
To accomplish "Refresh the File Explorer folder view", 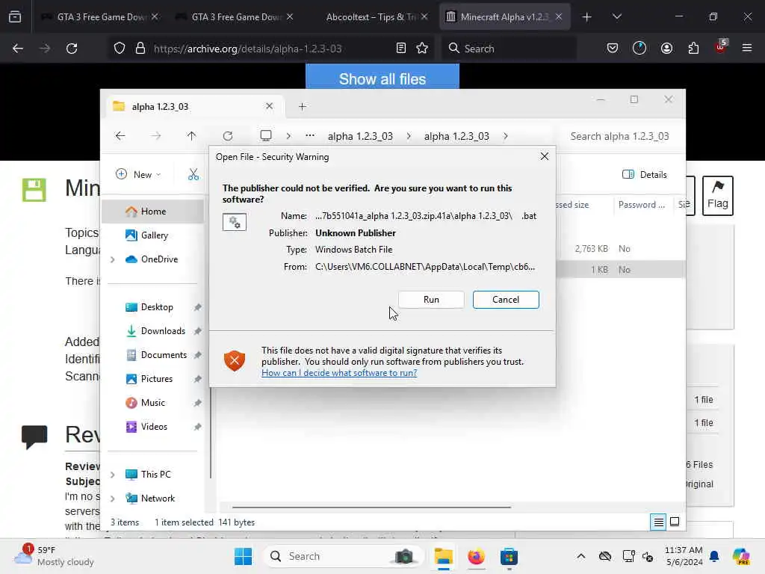I will tap(227, 136).
